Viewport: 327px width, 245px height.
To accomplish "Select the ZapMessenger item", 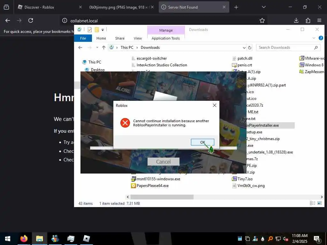I will (x=312, y=72).
